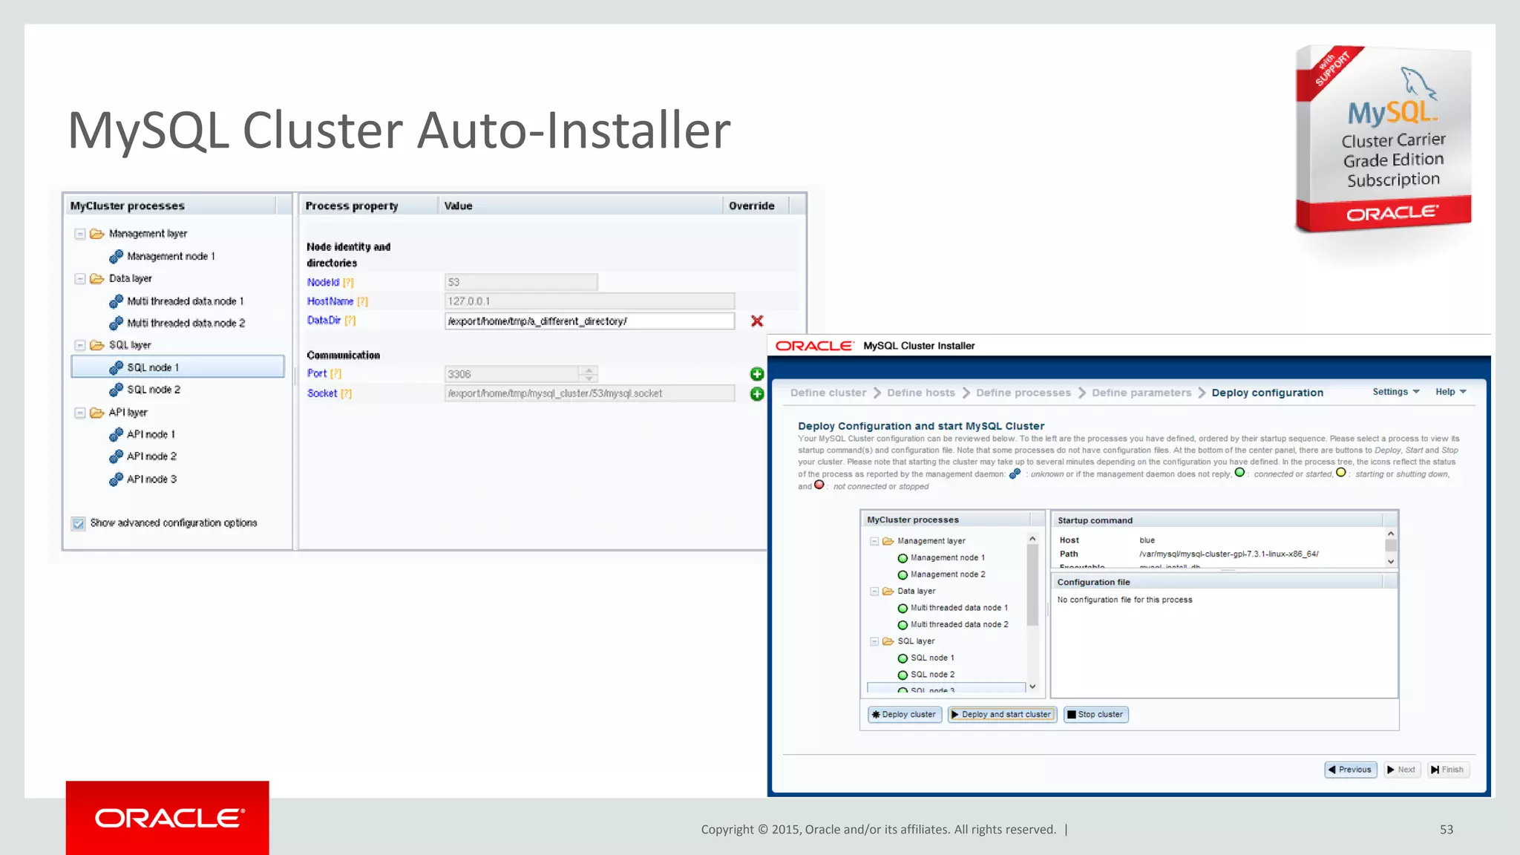Click green status icon of Management node 2
1520x855 pixels.
(x=902, y=575)
